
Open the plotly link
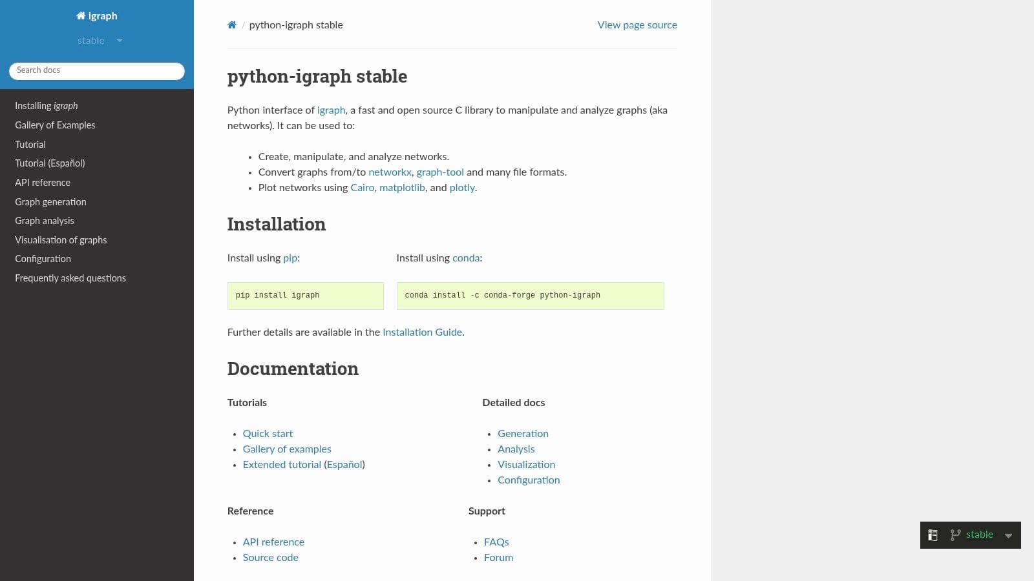pyautogui.click(x=462, y=188)
